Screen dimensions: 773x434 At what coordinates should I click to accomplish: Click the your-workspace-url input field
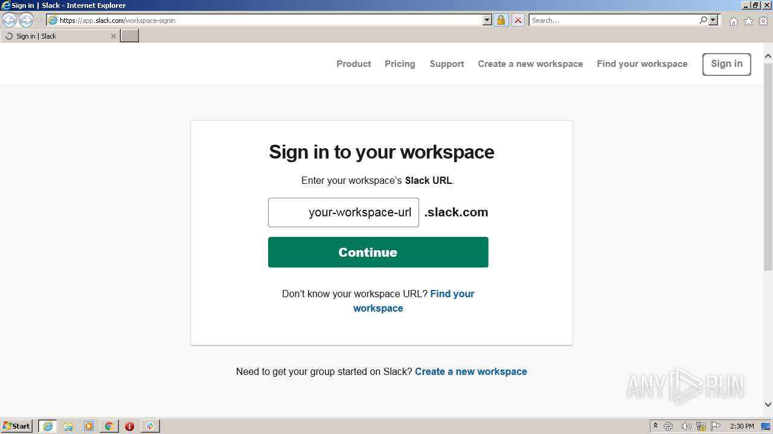[x=344, y=212]
